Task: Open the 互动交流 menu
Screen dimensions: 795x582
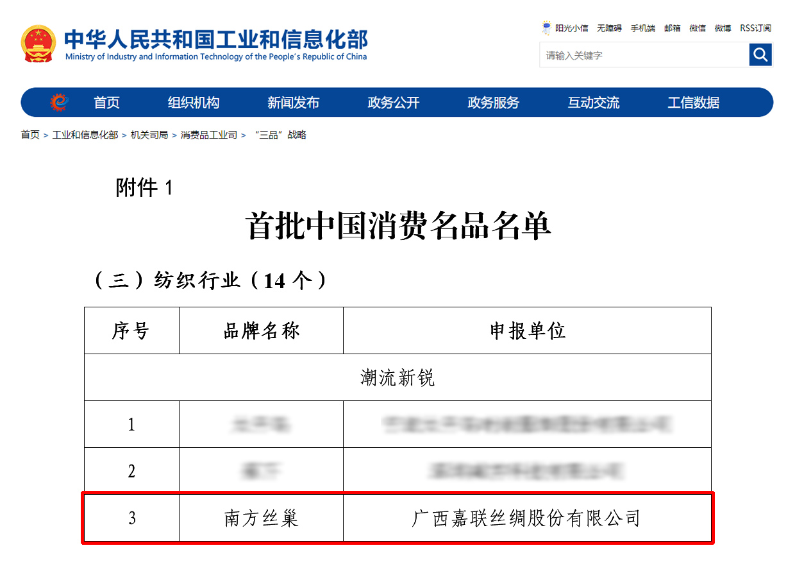Action: [593, 103]
